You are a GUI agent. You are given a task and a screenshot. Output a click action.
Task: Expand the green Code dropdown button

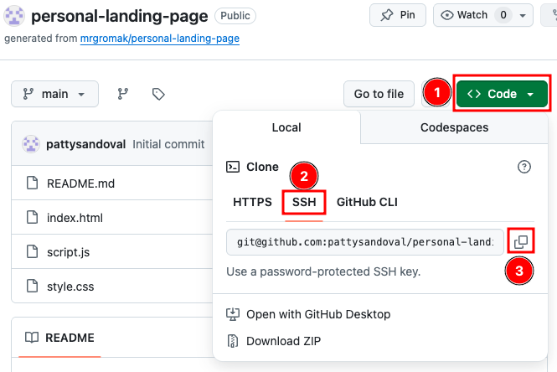pos(502,94)
